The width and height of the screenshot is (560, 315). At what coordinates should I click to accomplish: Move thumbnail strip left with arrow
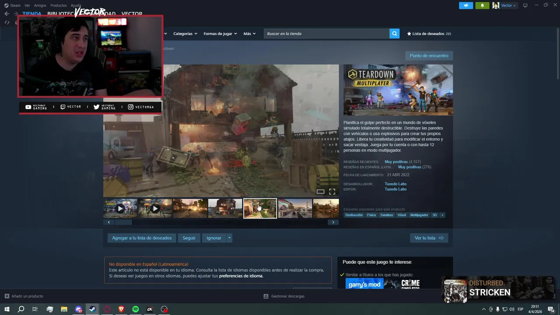(108, 222)
